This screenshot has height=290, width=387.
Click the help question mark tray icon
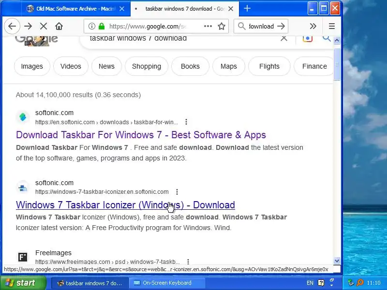point(321,283)
